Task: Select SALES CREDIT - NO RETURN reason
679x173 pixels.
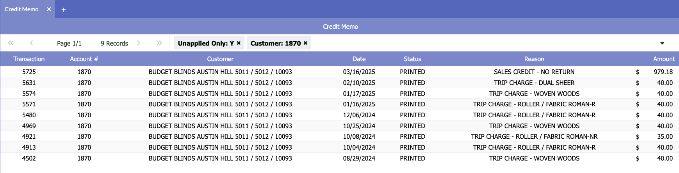Action: click(534, 72)
